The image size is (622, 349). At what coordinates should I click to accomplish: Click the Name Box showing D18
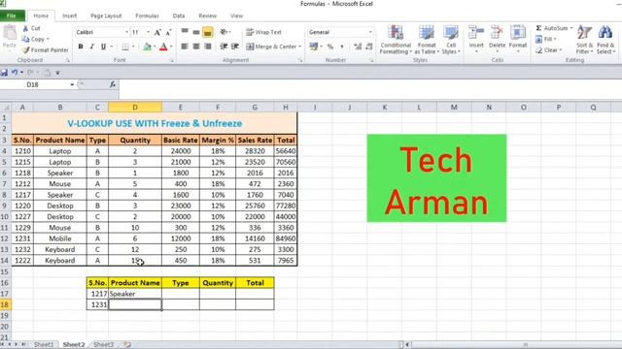click(x=34, y=84)
